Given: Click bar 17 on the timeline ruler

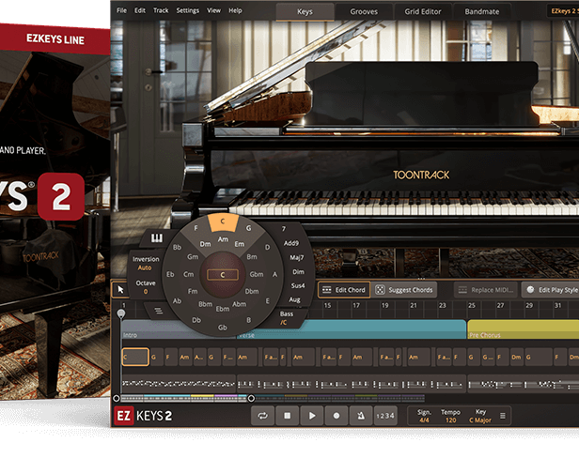Looking at the screenshot, I should pos(356,305).
